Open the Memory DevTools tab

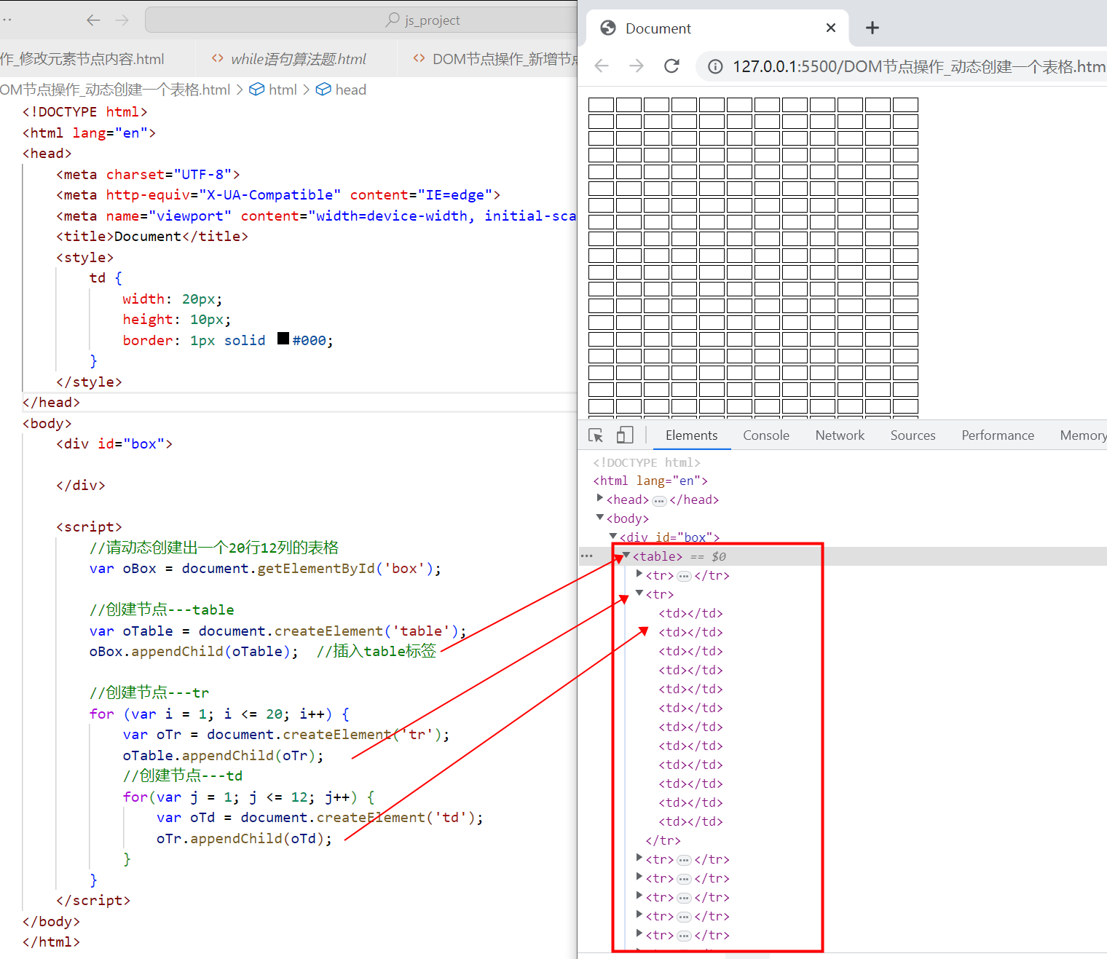(x=1083, y=435)
